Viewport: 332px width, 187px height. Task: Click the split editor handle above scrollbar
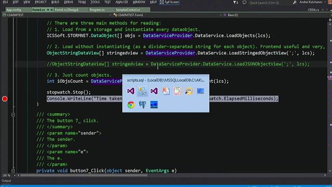coord(330,20)
